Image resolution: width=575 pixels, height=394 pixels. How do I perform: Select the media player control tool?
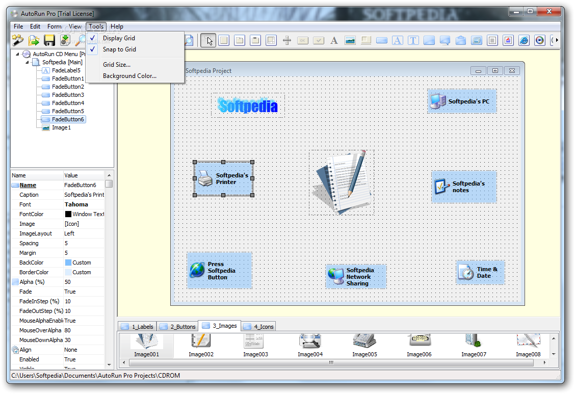[539, 40]
